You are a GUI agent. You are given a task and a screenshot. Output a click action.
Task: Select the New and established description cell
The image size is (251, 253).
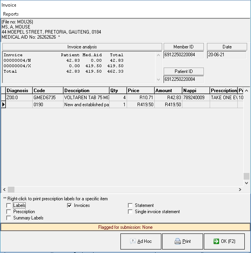(x=86, y=105)
